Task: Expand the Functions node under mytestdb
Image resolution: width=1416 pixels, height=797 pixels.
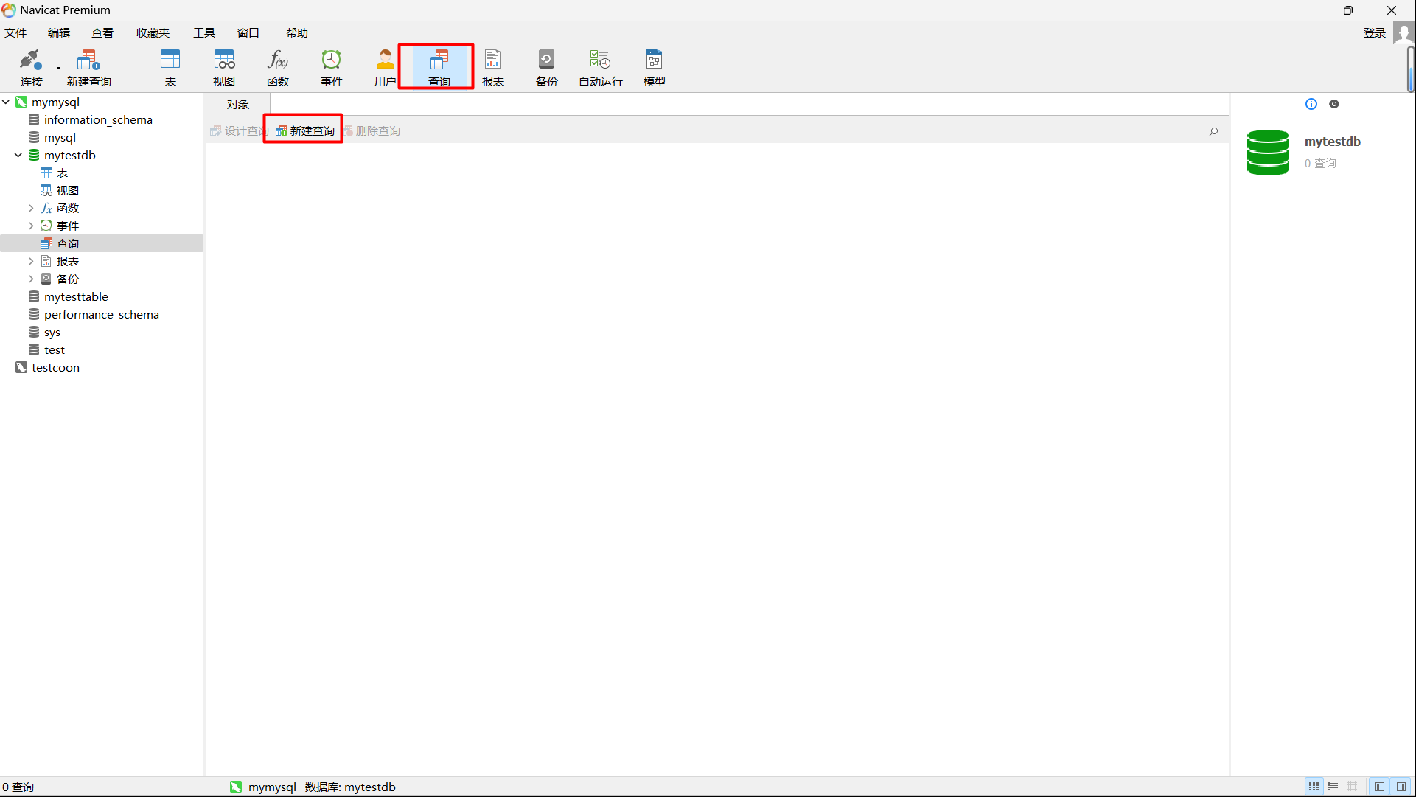Action: 31,208
